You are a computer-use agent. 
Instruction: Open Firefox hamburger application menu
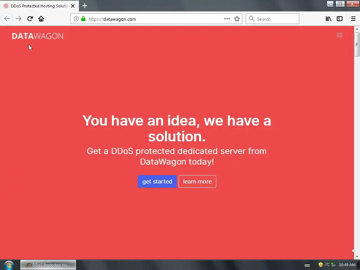point(353,19)
